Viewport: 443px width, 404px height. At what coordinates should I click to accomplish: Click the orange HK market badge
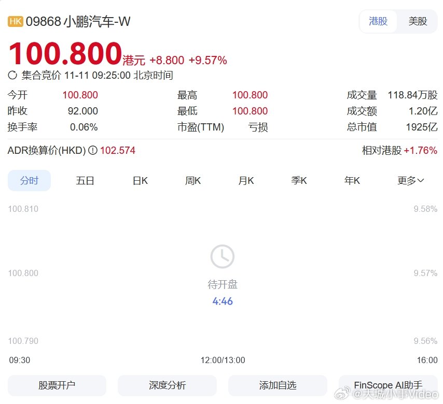coord(15,22)
